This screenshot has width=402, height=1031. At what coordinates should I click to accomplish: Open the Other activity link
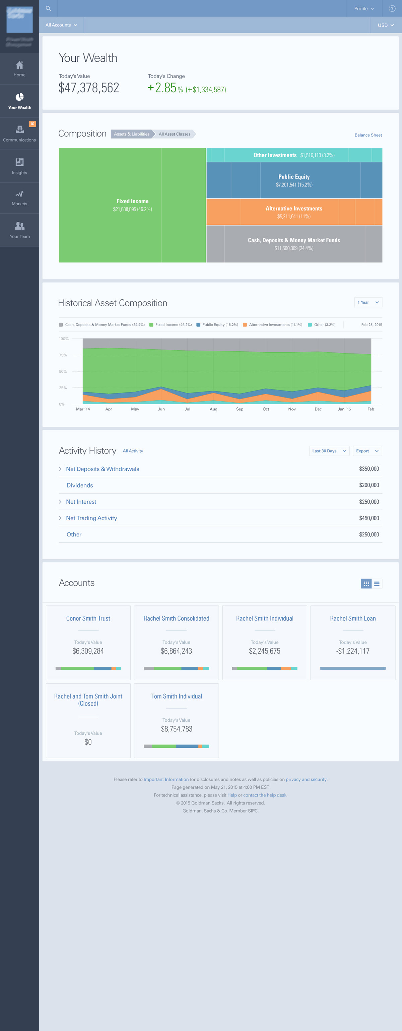tap(74, 534)
